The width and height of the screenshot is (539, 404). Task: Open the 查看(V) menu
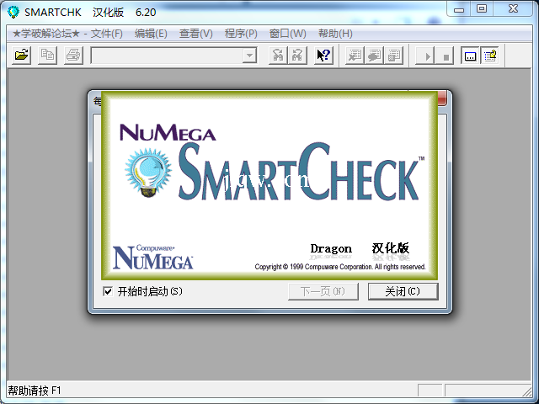pyautogui.click(x=195, y=34)
